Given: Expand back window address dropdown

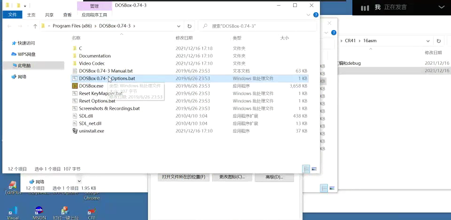Looking at the screenshot, I should (x=428, y=41).
